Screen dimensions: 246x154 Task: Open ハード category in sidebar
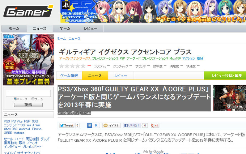tap(20, 139)
